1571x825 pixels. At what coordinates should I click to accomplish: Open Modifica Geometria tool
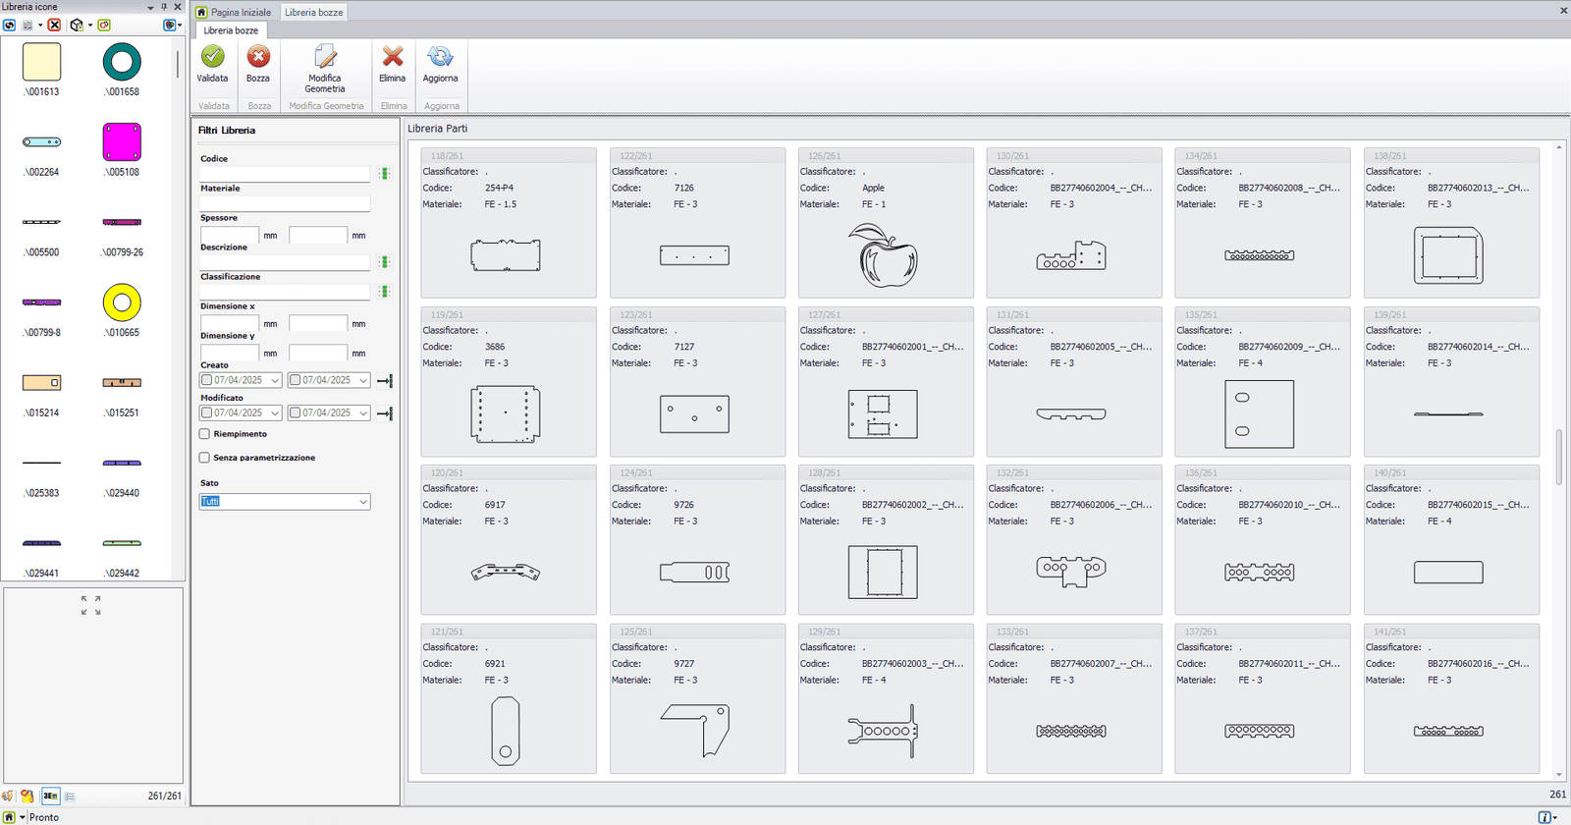[x=325, y=57]
